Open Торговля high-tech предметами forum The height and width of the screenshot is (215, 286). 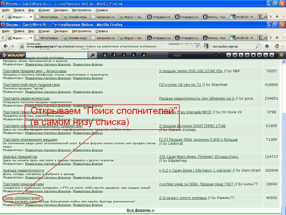pos(31,85)
